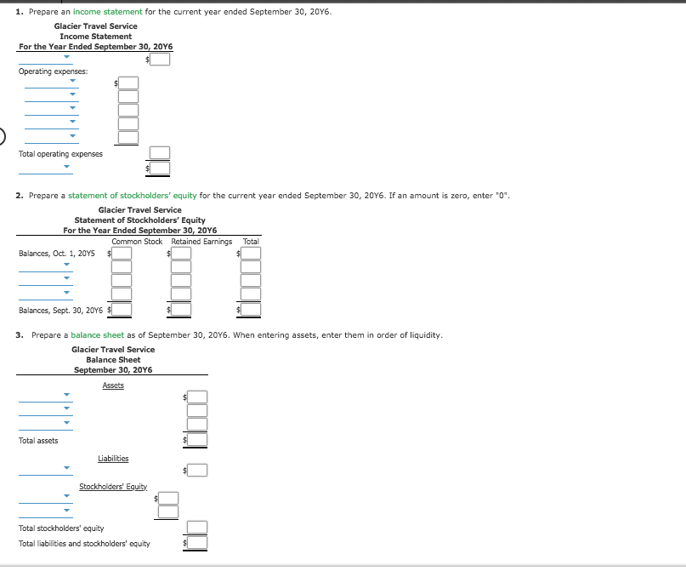The image size is (686, 571).
Task: Click Total field for Balances, Sept. 30, 20Y6
Action: (251, 310)
